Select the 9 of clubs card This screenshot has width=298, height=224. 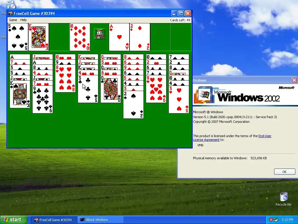(x=42, y=99)
